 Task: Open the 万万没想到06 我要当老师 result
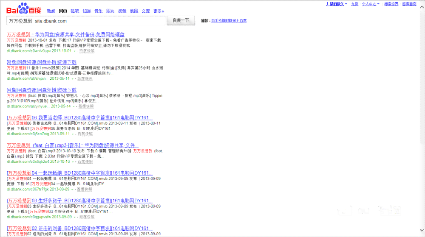[x=80, y=117]
